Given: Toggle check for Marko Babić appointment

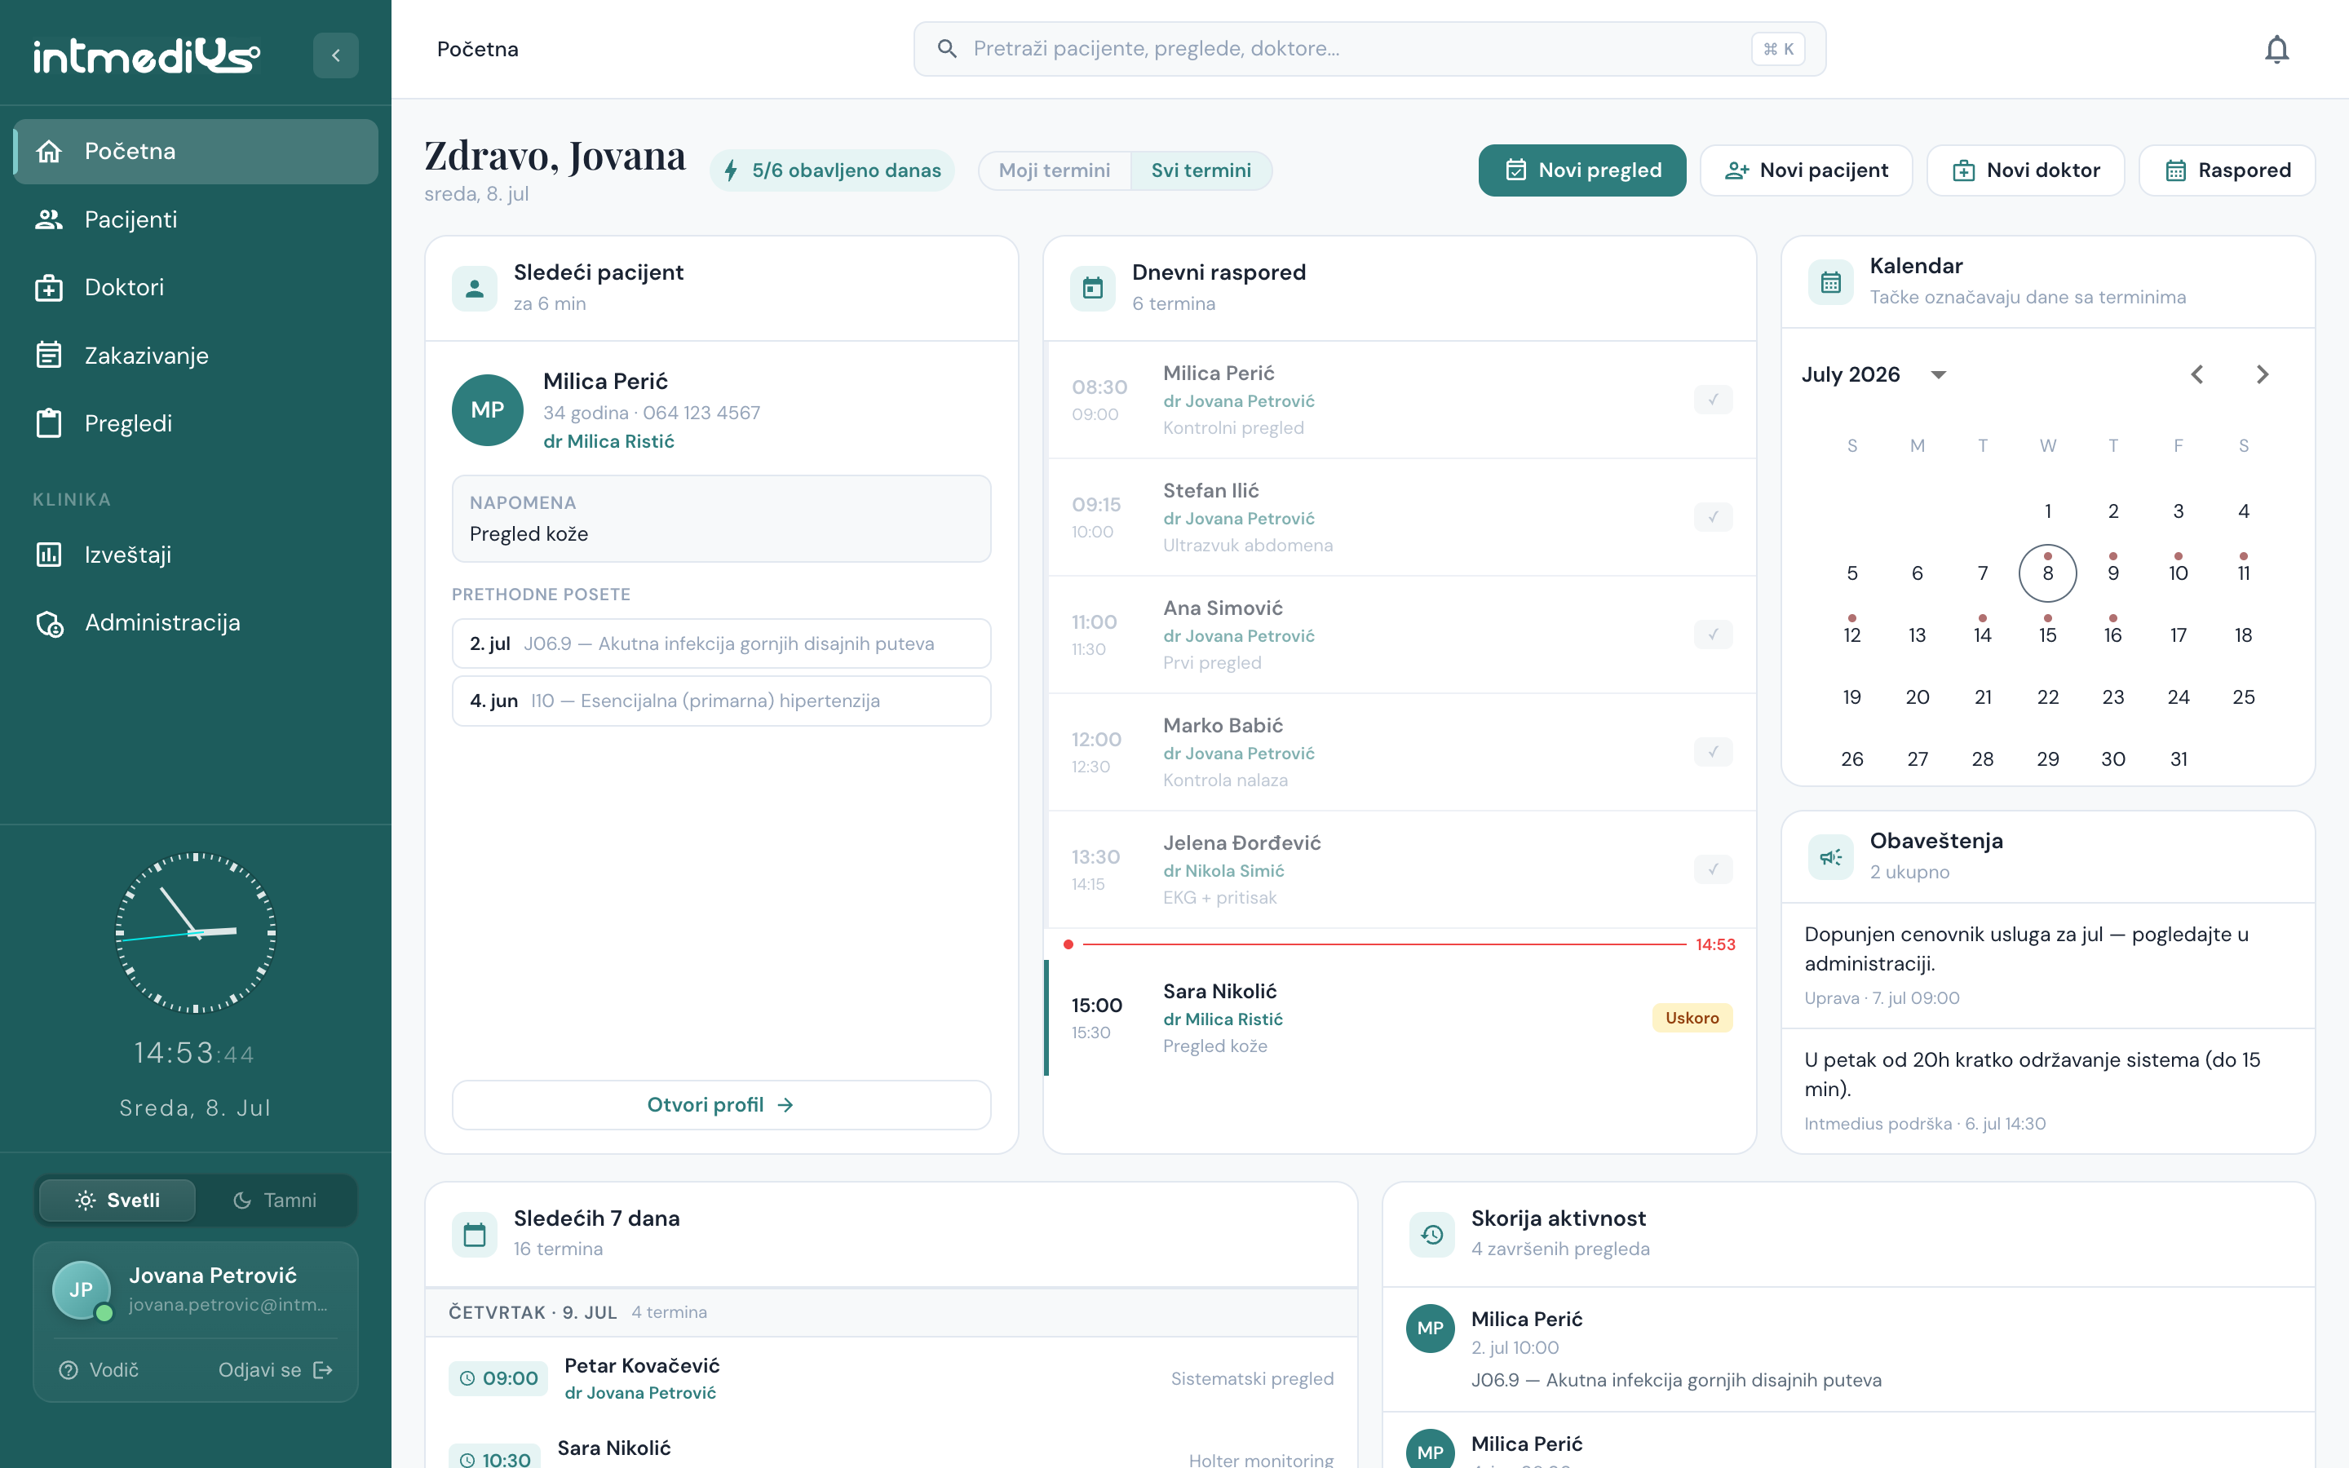Looking at the screenshot, I should (x=1713, y=751).
